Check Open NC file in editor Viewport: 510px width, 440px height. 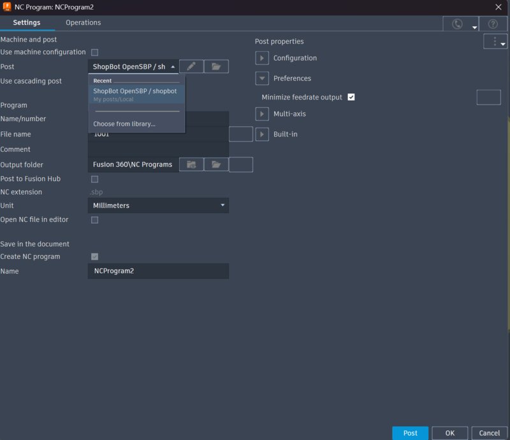[x=94, y=220]
